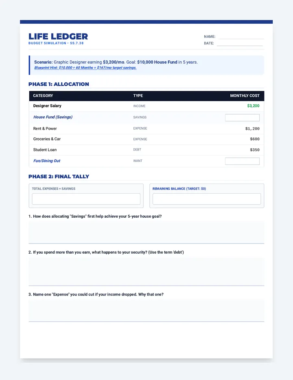Viewport: 293px width, 380px height.
Task: Click the $3,200 green income value
Action: pos(253,106)
